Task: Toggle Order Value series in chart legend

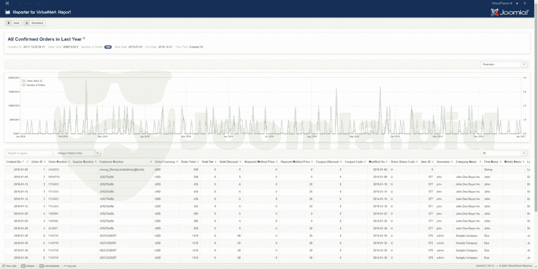Action: (31, 81)
